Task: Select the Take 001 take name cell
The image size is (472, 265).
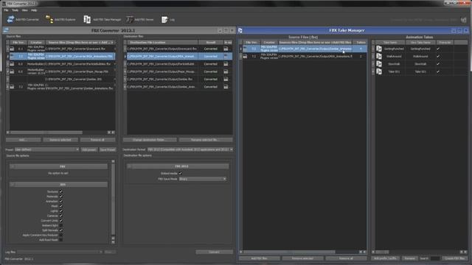Action: (394, 71)
